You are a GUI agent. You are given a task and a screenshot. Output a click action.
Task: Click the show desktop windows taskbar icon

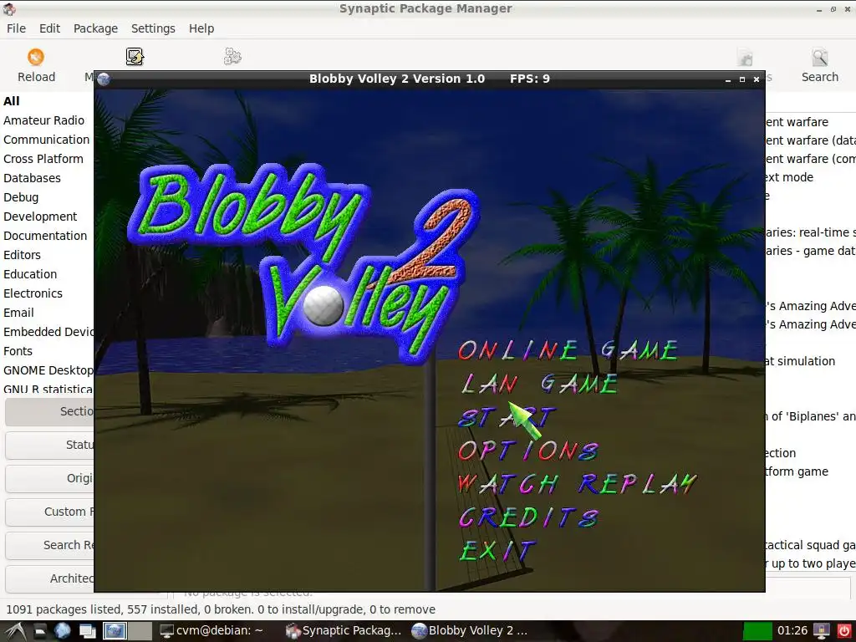pos(87,631)
